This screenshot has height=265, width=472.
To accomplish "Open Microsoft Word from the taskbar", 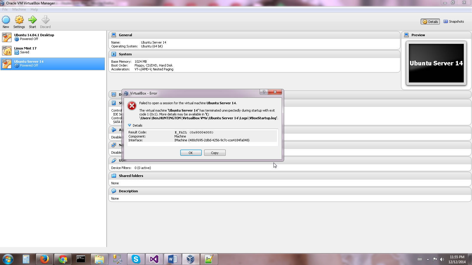I will pyautogui.click(x=172, y=259).
